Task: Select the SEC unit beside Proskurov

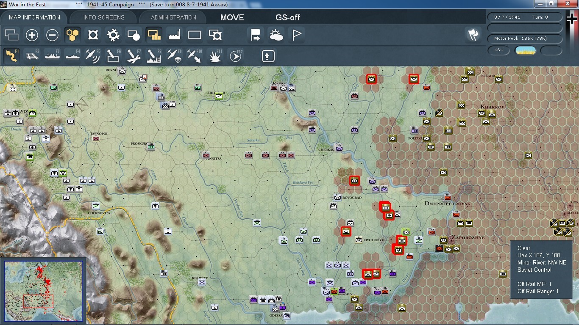Action: pyautogui.click(x=151, y=147)
